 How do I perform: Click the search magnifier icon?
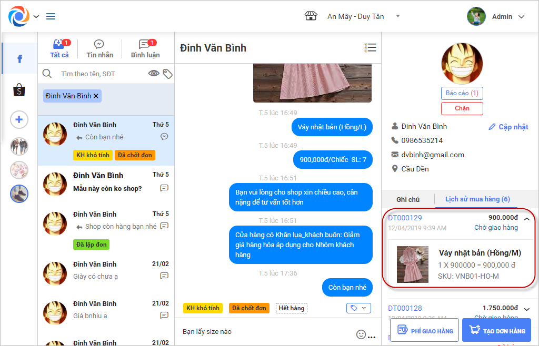tap(47, 74)
